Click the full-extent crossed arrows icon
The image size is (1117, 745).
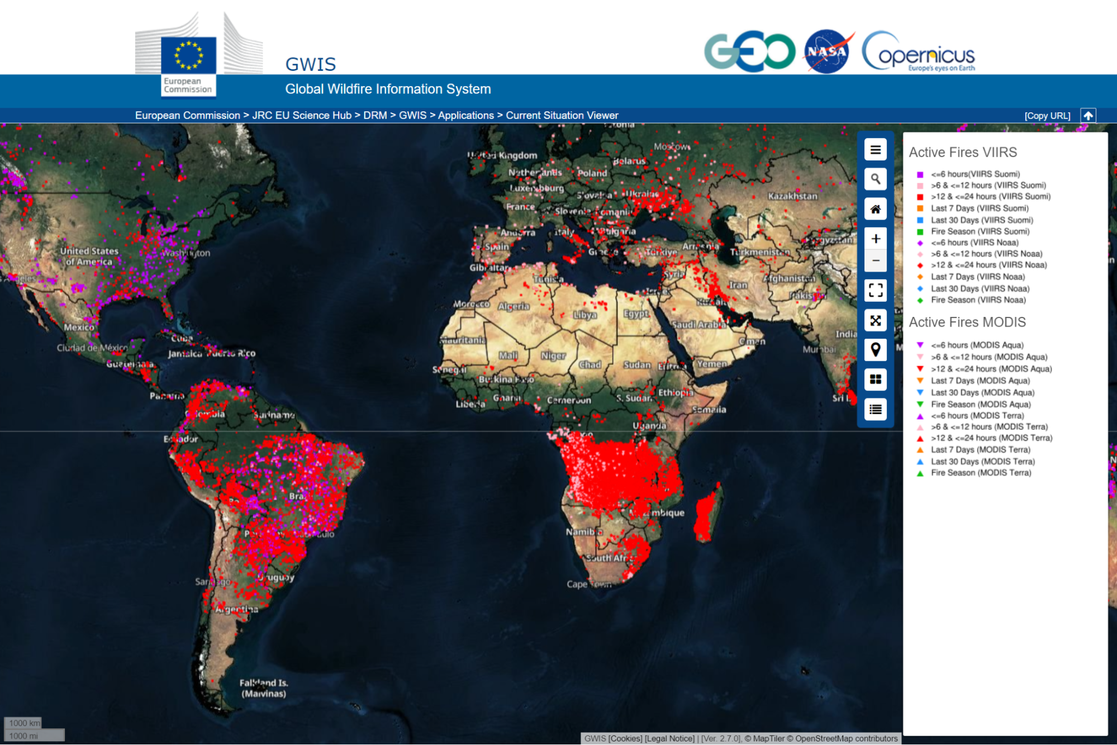coord(875,320)
